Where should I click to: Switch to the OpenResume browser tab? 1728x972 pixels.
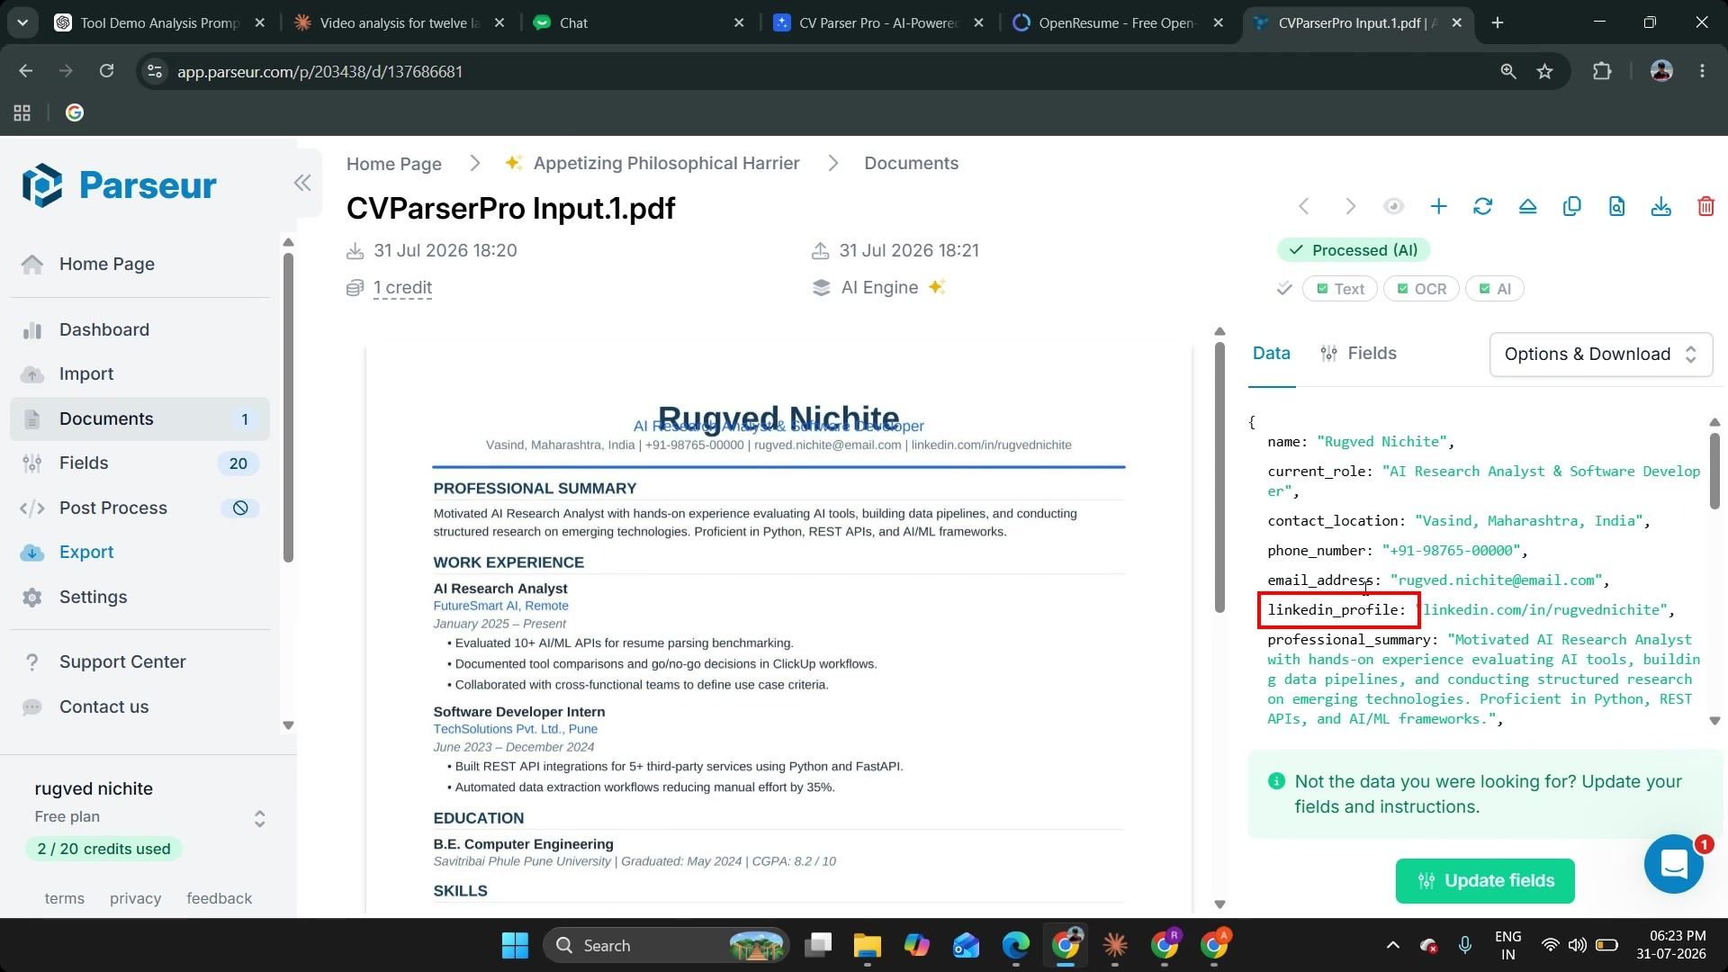click(x=1118, y=23)
